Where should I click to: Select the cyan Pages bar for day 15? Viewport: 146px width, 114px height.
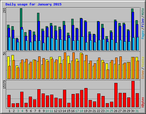[x=69, y=44]
